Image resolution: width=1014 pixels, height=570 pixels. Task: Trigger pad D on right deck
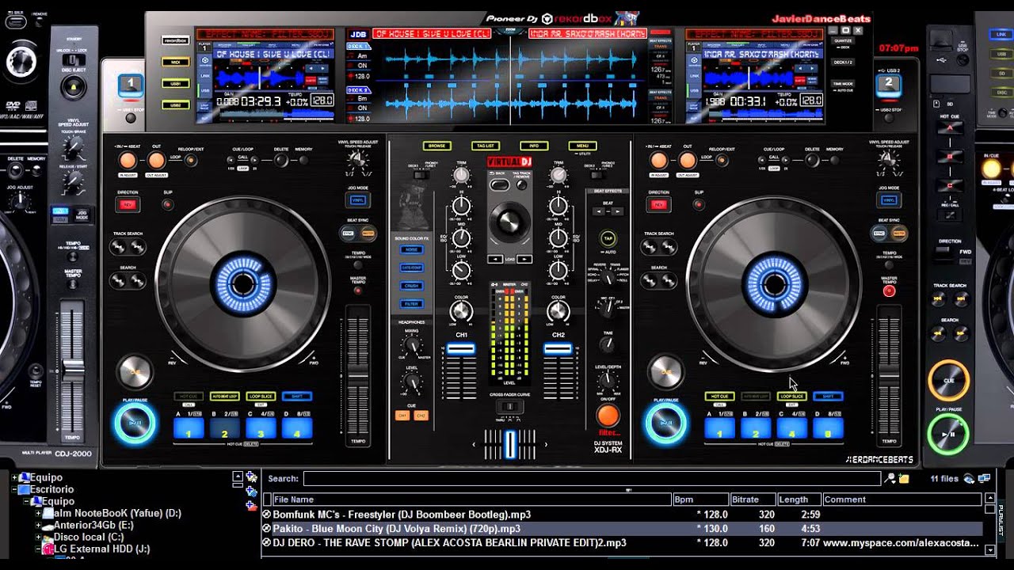(x=828, y=428)
